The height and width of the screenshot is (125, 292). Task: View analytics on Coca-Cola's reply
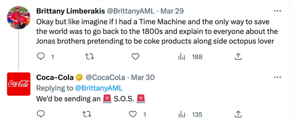[182, 114]
